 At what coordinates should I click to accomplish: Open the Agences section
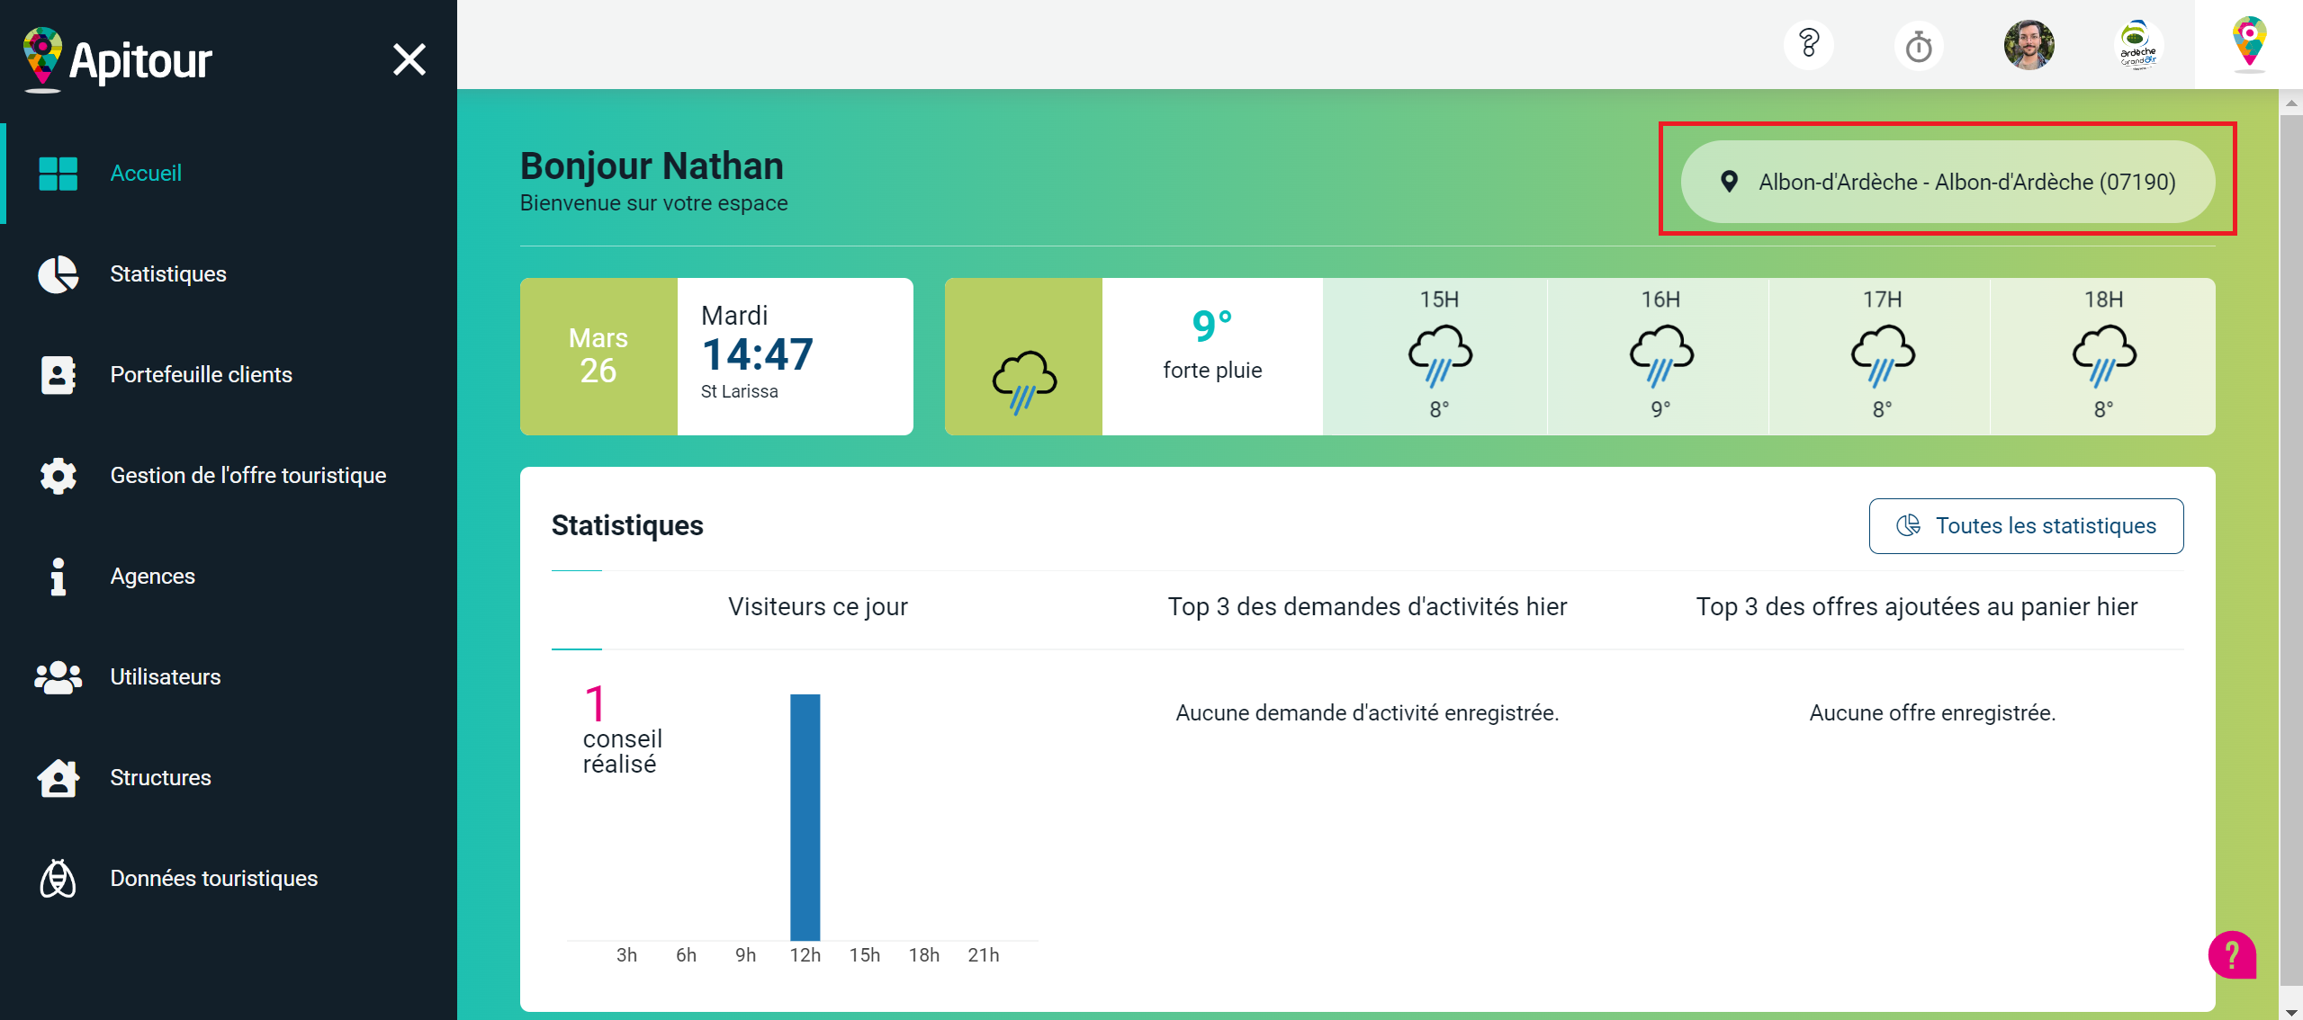point(152,576)
